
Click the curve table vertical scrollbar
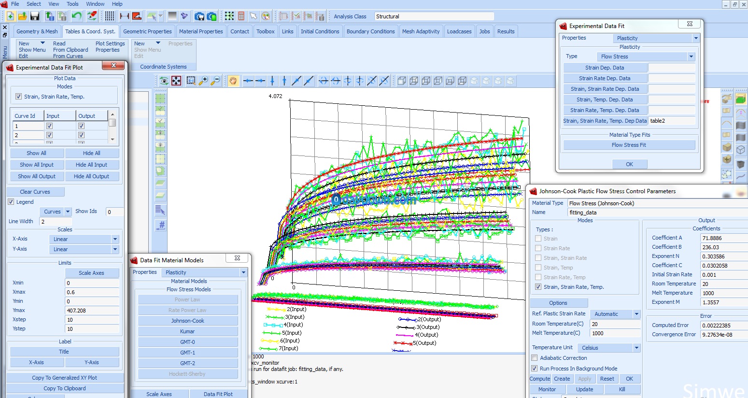pos(113,126)
